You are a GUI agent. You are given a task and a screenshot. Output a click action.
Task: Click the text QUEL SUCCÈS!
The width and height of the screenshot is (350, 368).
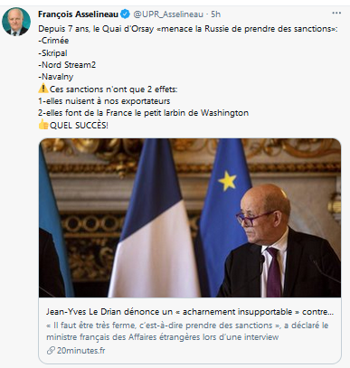pos(79,125)
